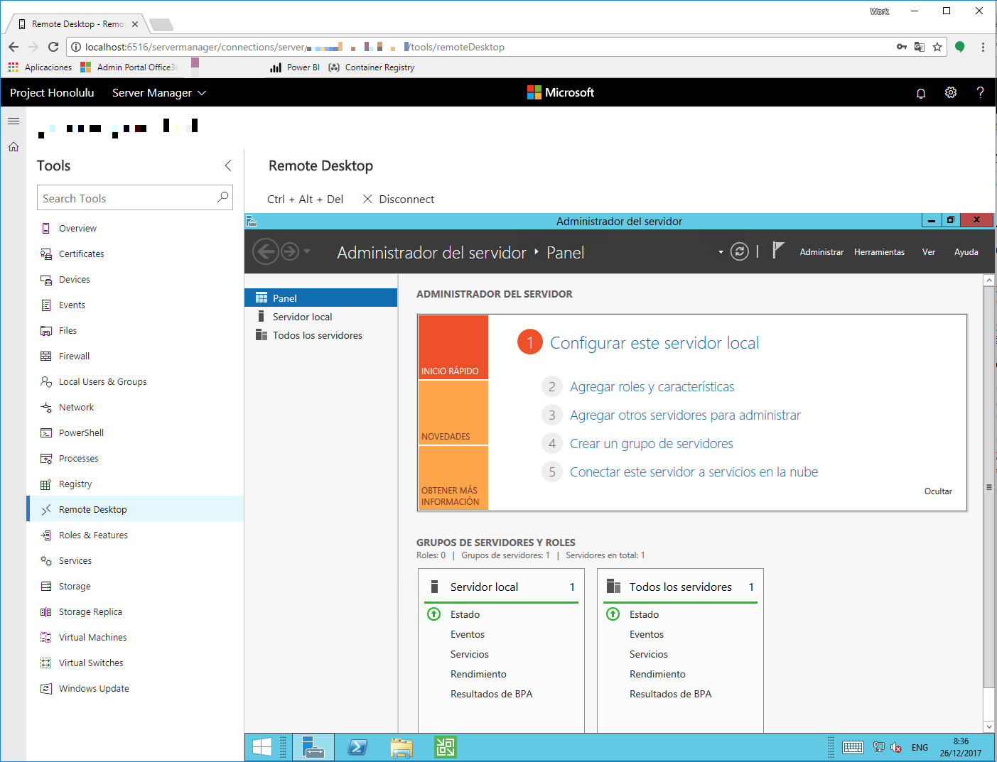
Task: Click Disconnect remote session
Action: click(x=399, y=200)
